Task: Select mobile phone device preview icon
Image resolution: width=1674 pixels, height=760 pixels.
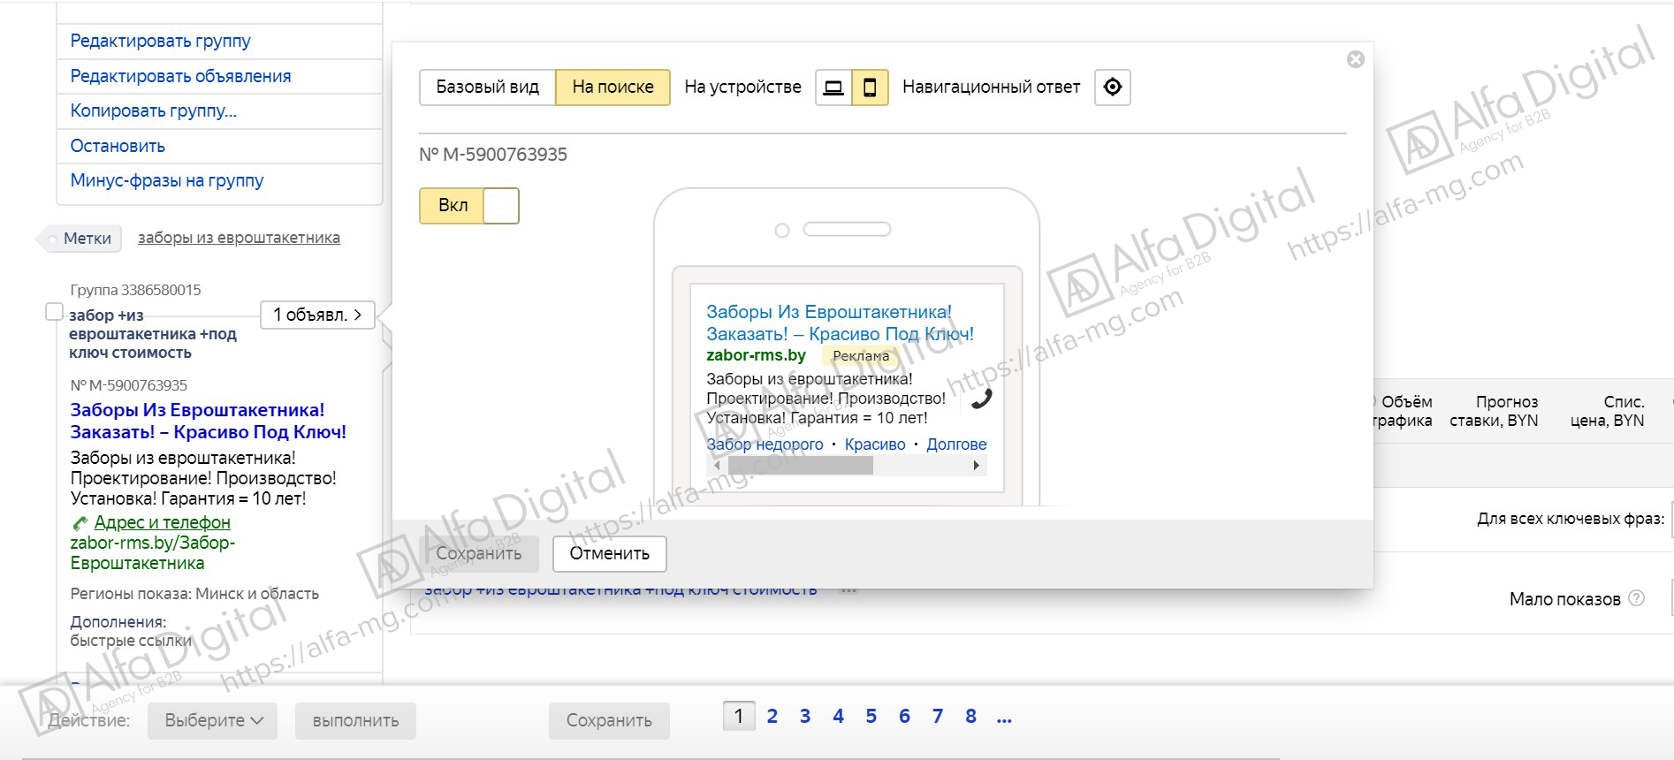Action: 870,87
